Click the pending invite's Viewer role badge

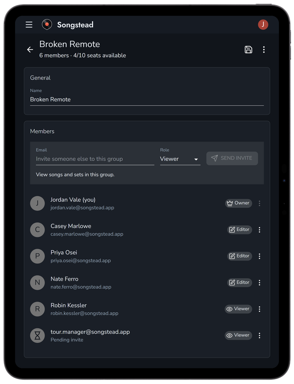[x=238, y=335]
